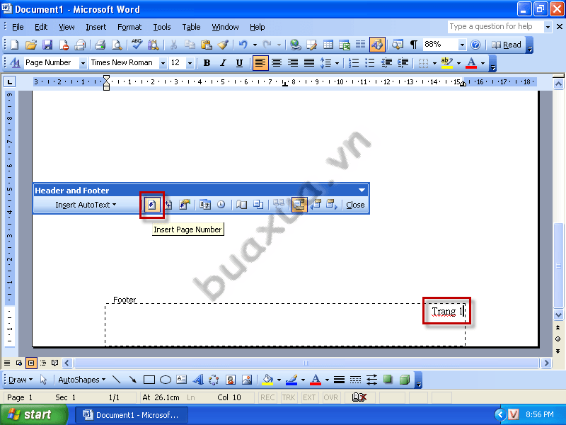Click Insert Table icon
This screenshot has width=566, height=425.
(328, 45)
